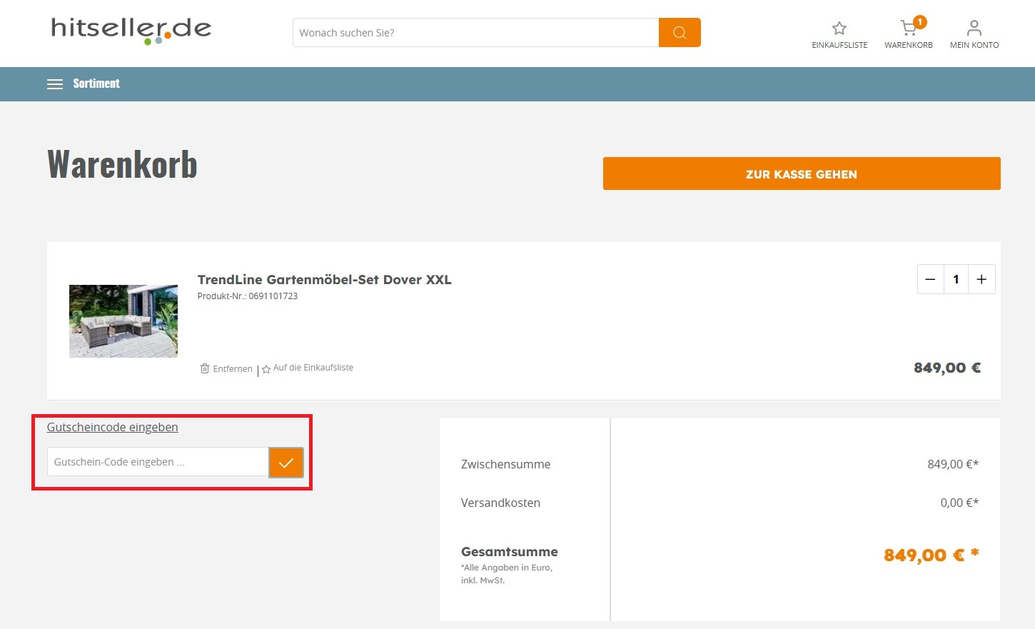The width and height of the screenshot is (1035, 629).
Task: Click the WARENKORB label in header
Action: pyautogui.click(x=909, y=45)
